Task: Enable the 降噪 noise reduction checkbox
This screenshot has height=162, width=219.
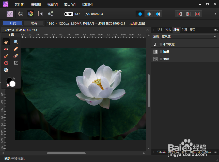Action: click(161, 51)
